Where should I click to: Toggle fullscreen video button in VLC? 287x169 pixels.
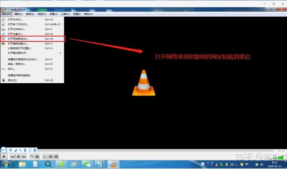pos(31,157)
